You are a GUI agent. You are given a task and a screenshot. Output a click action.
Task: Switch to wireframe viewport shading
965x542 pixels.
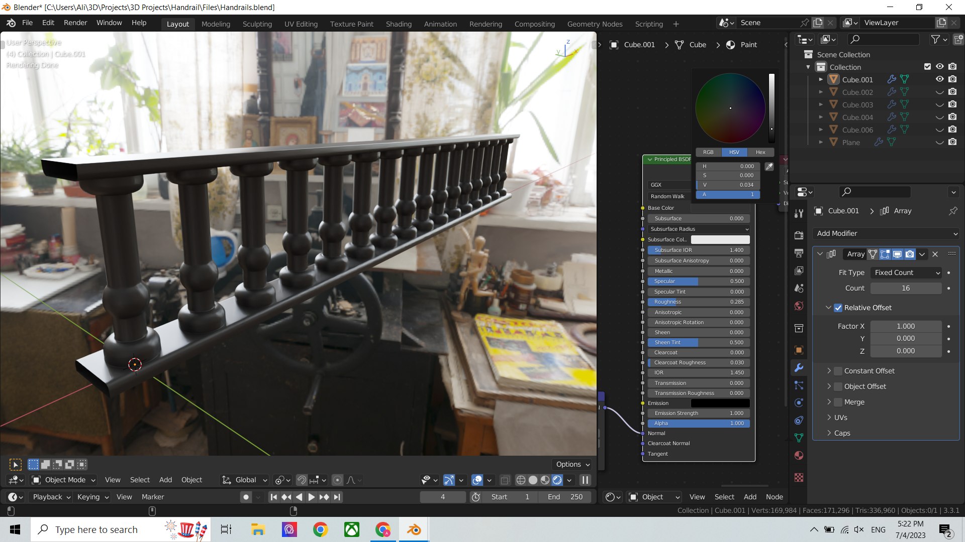(x=521, y=480)
